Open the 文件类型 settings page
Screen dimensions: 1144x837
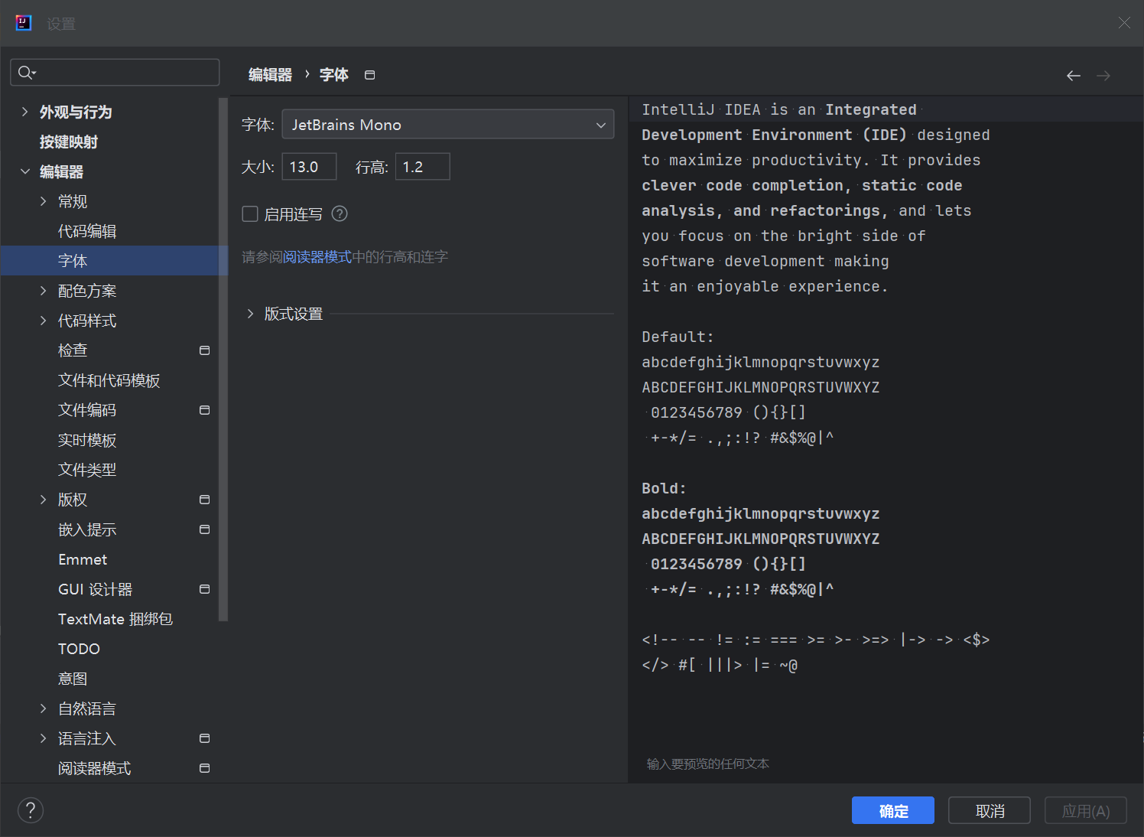click(87, 470)
